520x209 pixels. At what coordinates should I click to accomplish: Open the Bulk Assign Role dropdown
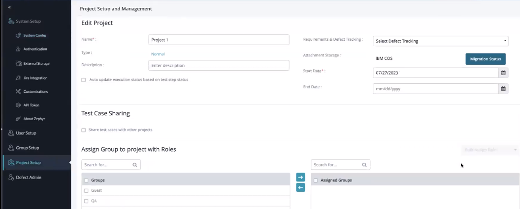click(489, 149)
